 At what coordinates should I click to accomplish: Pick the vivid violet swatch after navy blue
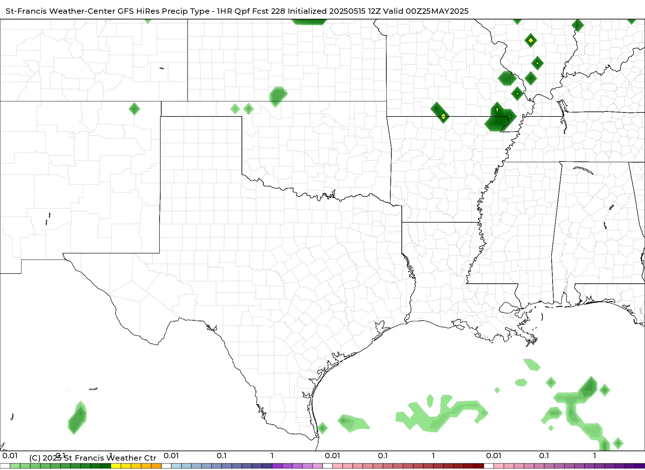(x=277, y=466)
